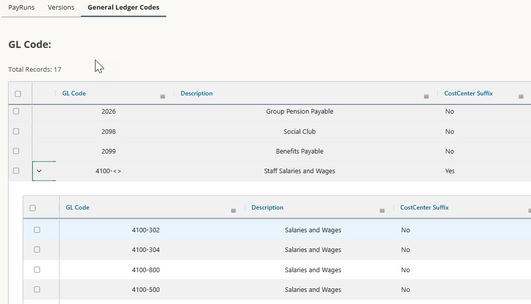Check the 4100-304 row checkbox
The image size is (531, 304).
point(37,249)
